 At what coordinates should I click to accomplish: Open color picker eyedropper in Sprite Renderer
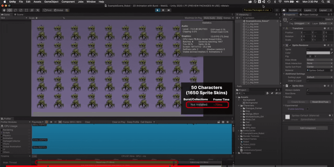331,53
